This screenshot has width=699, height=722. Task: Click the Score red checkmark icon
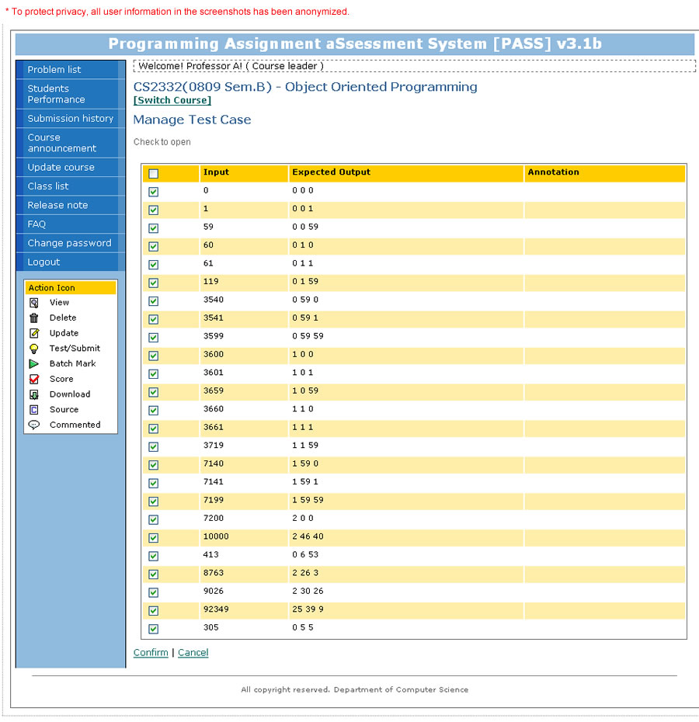(x=34, y=379)
